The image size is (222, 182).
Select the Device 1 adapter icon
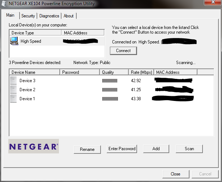pyautogui.click(x=13, y=99)
